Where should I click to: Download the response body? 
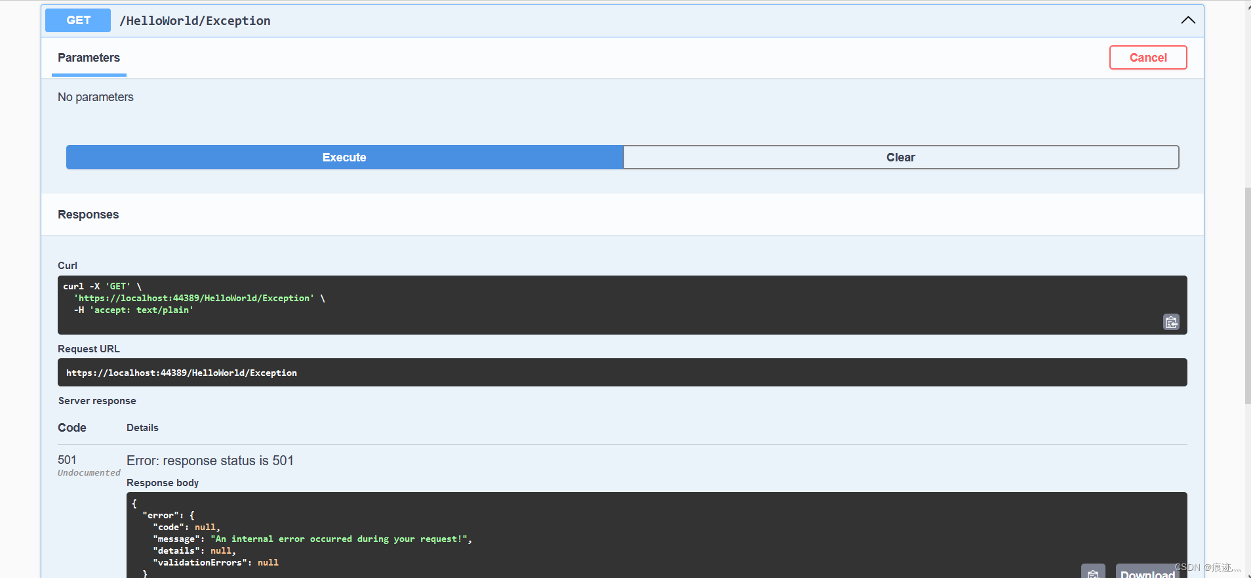point(1147,572)
